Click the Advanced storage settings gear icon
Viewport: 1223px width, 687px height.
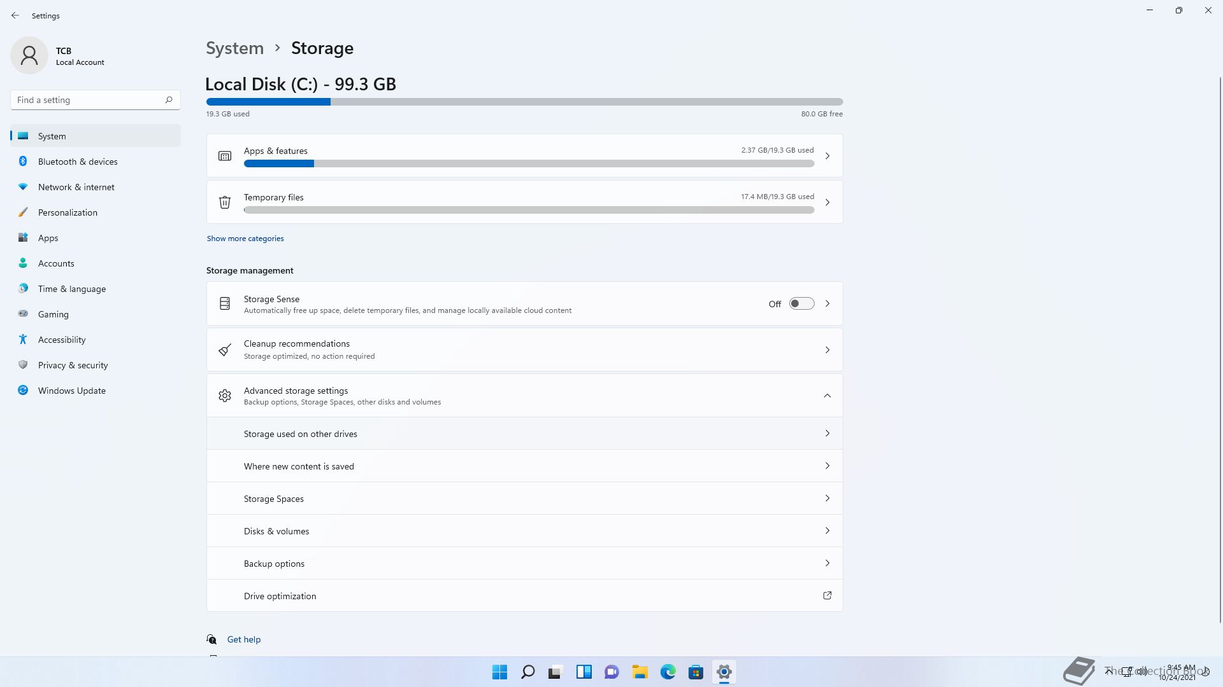pos(225,396)
